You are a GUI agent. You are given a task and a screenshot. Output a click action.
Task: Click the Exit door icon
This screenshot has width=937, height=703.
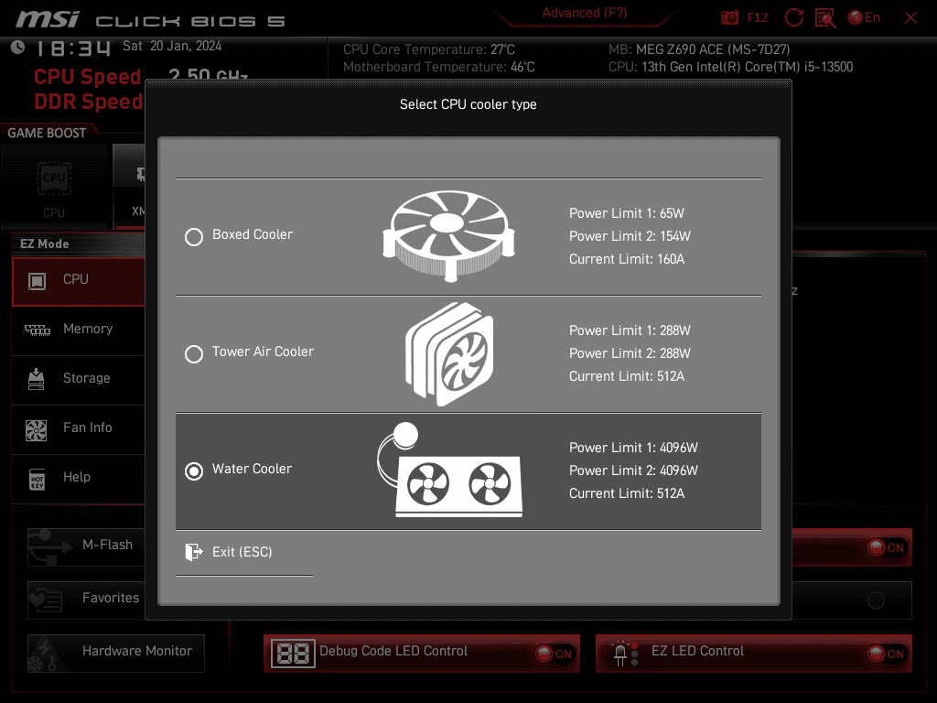[193, 552]
